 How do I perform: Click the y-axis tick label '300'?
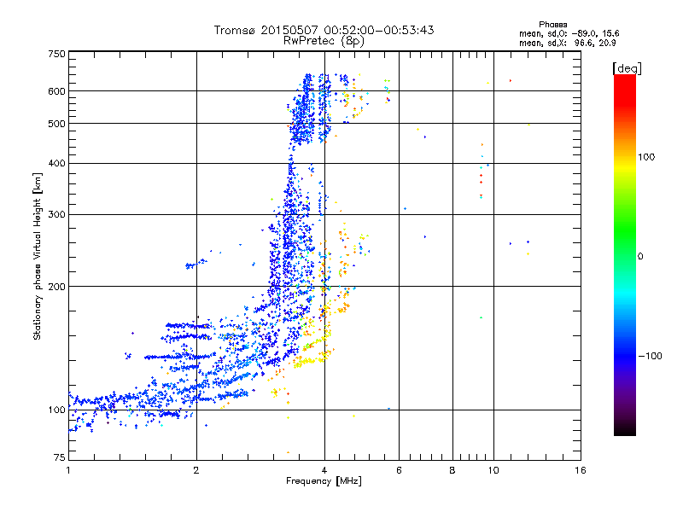pyautogui.click(x=56, y=215)
